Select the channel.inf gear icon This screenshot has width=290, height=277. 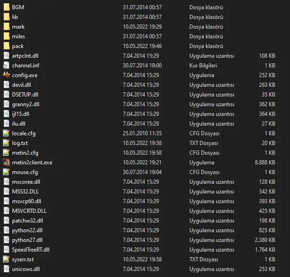pyautogui.click(x=6, y=66)
